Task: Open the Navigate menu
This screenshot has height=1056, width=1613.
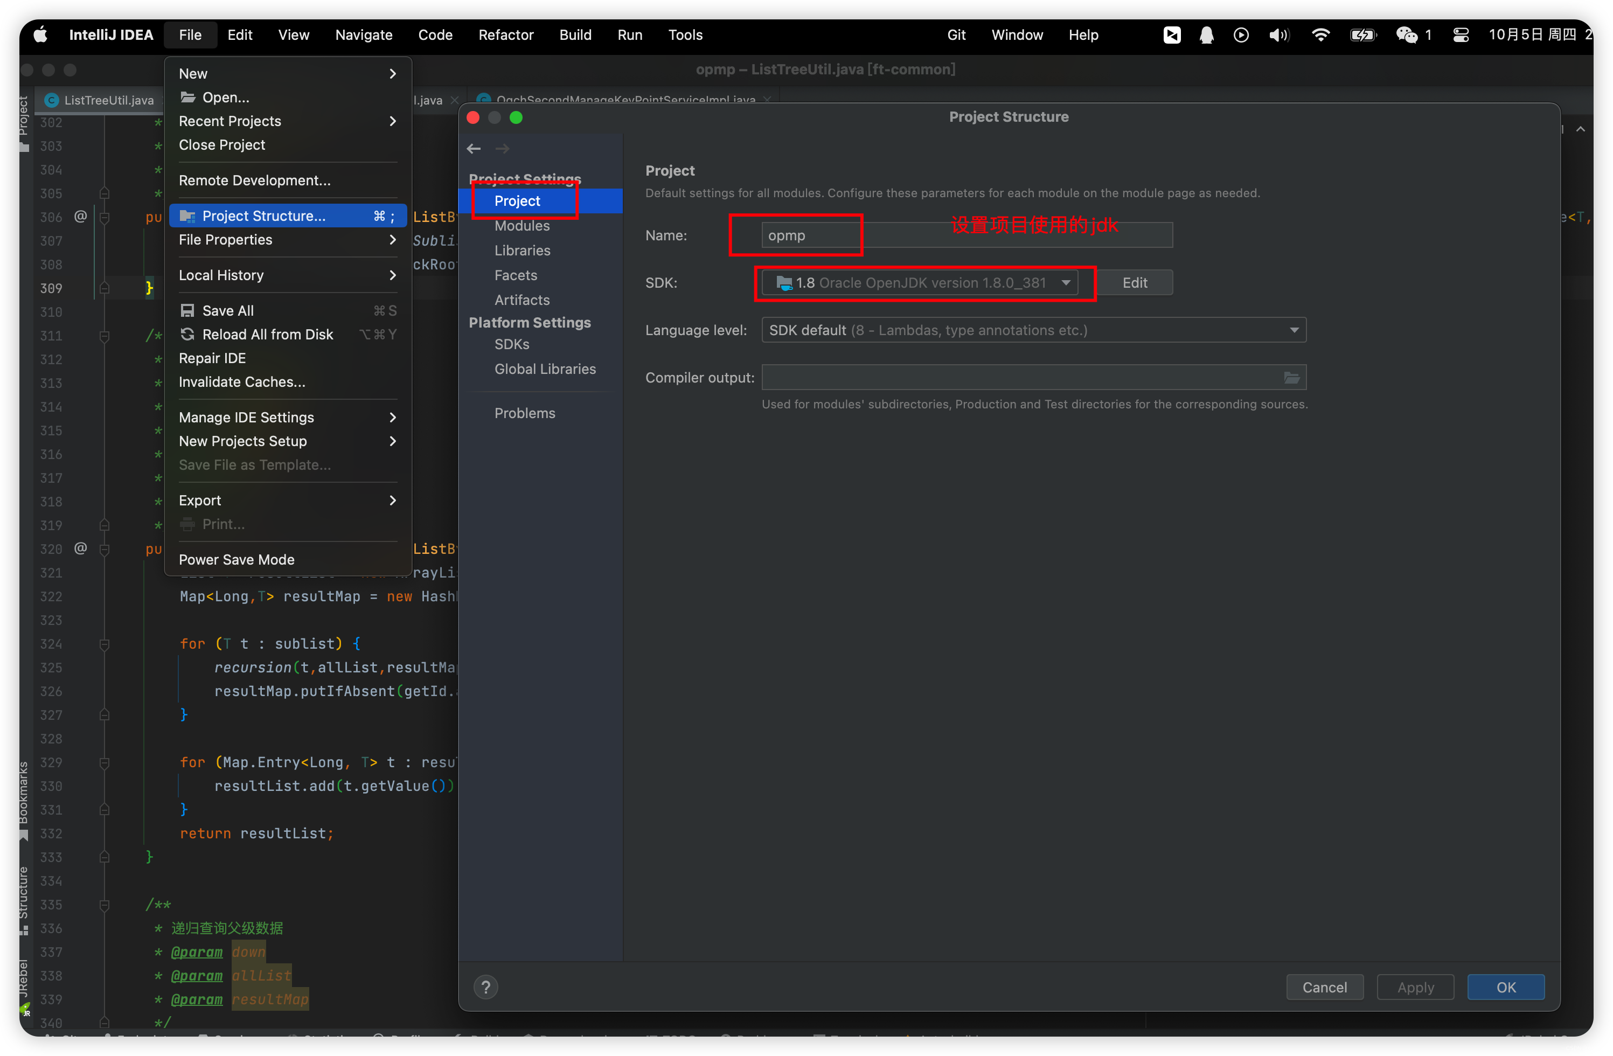Action: click(363, 34)
